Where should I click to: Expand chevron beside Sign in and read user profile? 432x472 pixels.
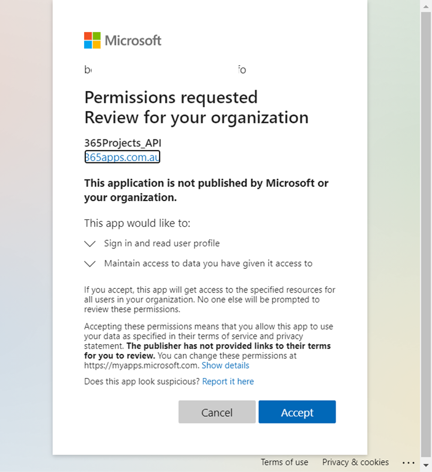(90, 244)
